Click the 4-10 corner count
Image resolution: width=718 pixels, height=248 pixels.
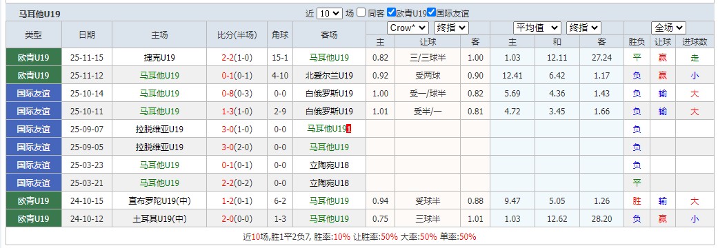(280, 76)
